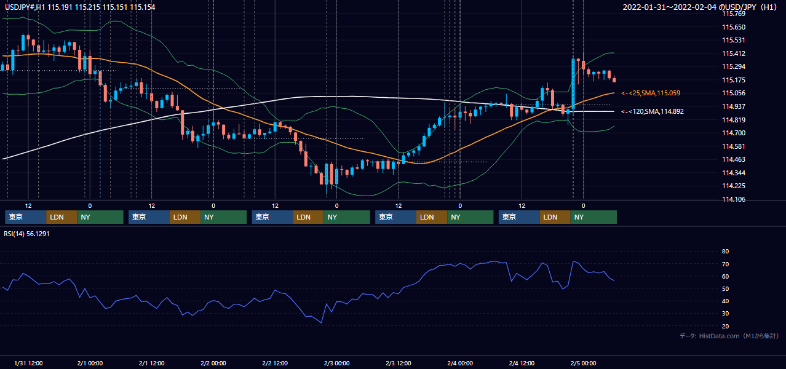Click the RSI(14) 56.1291 indicator label
This screenshot has height=369, width=786.
[x=26, y=233]
